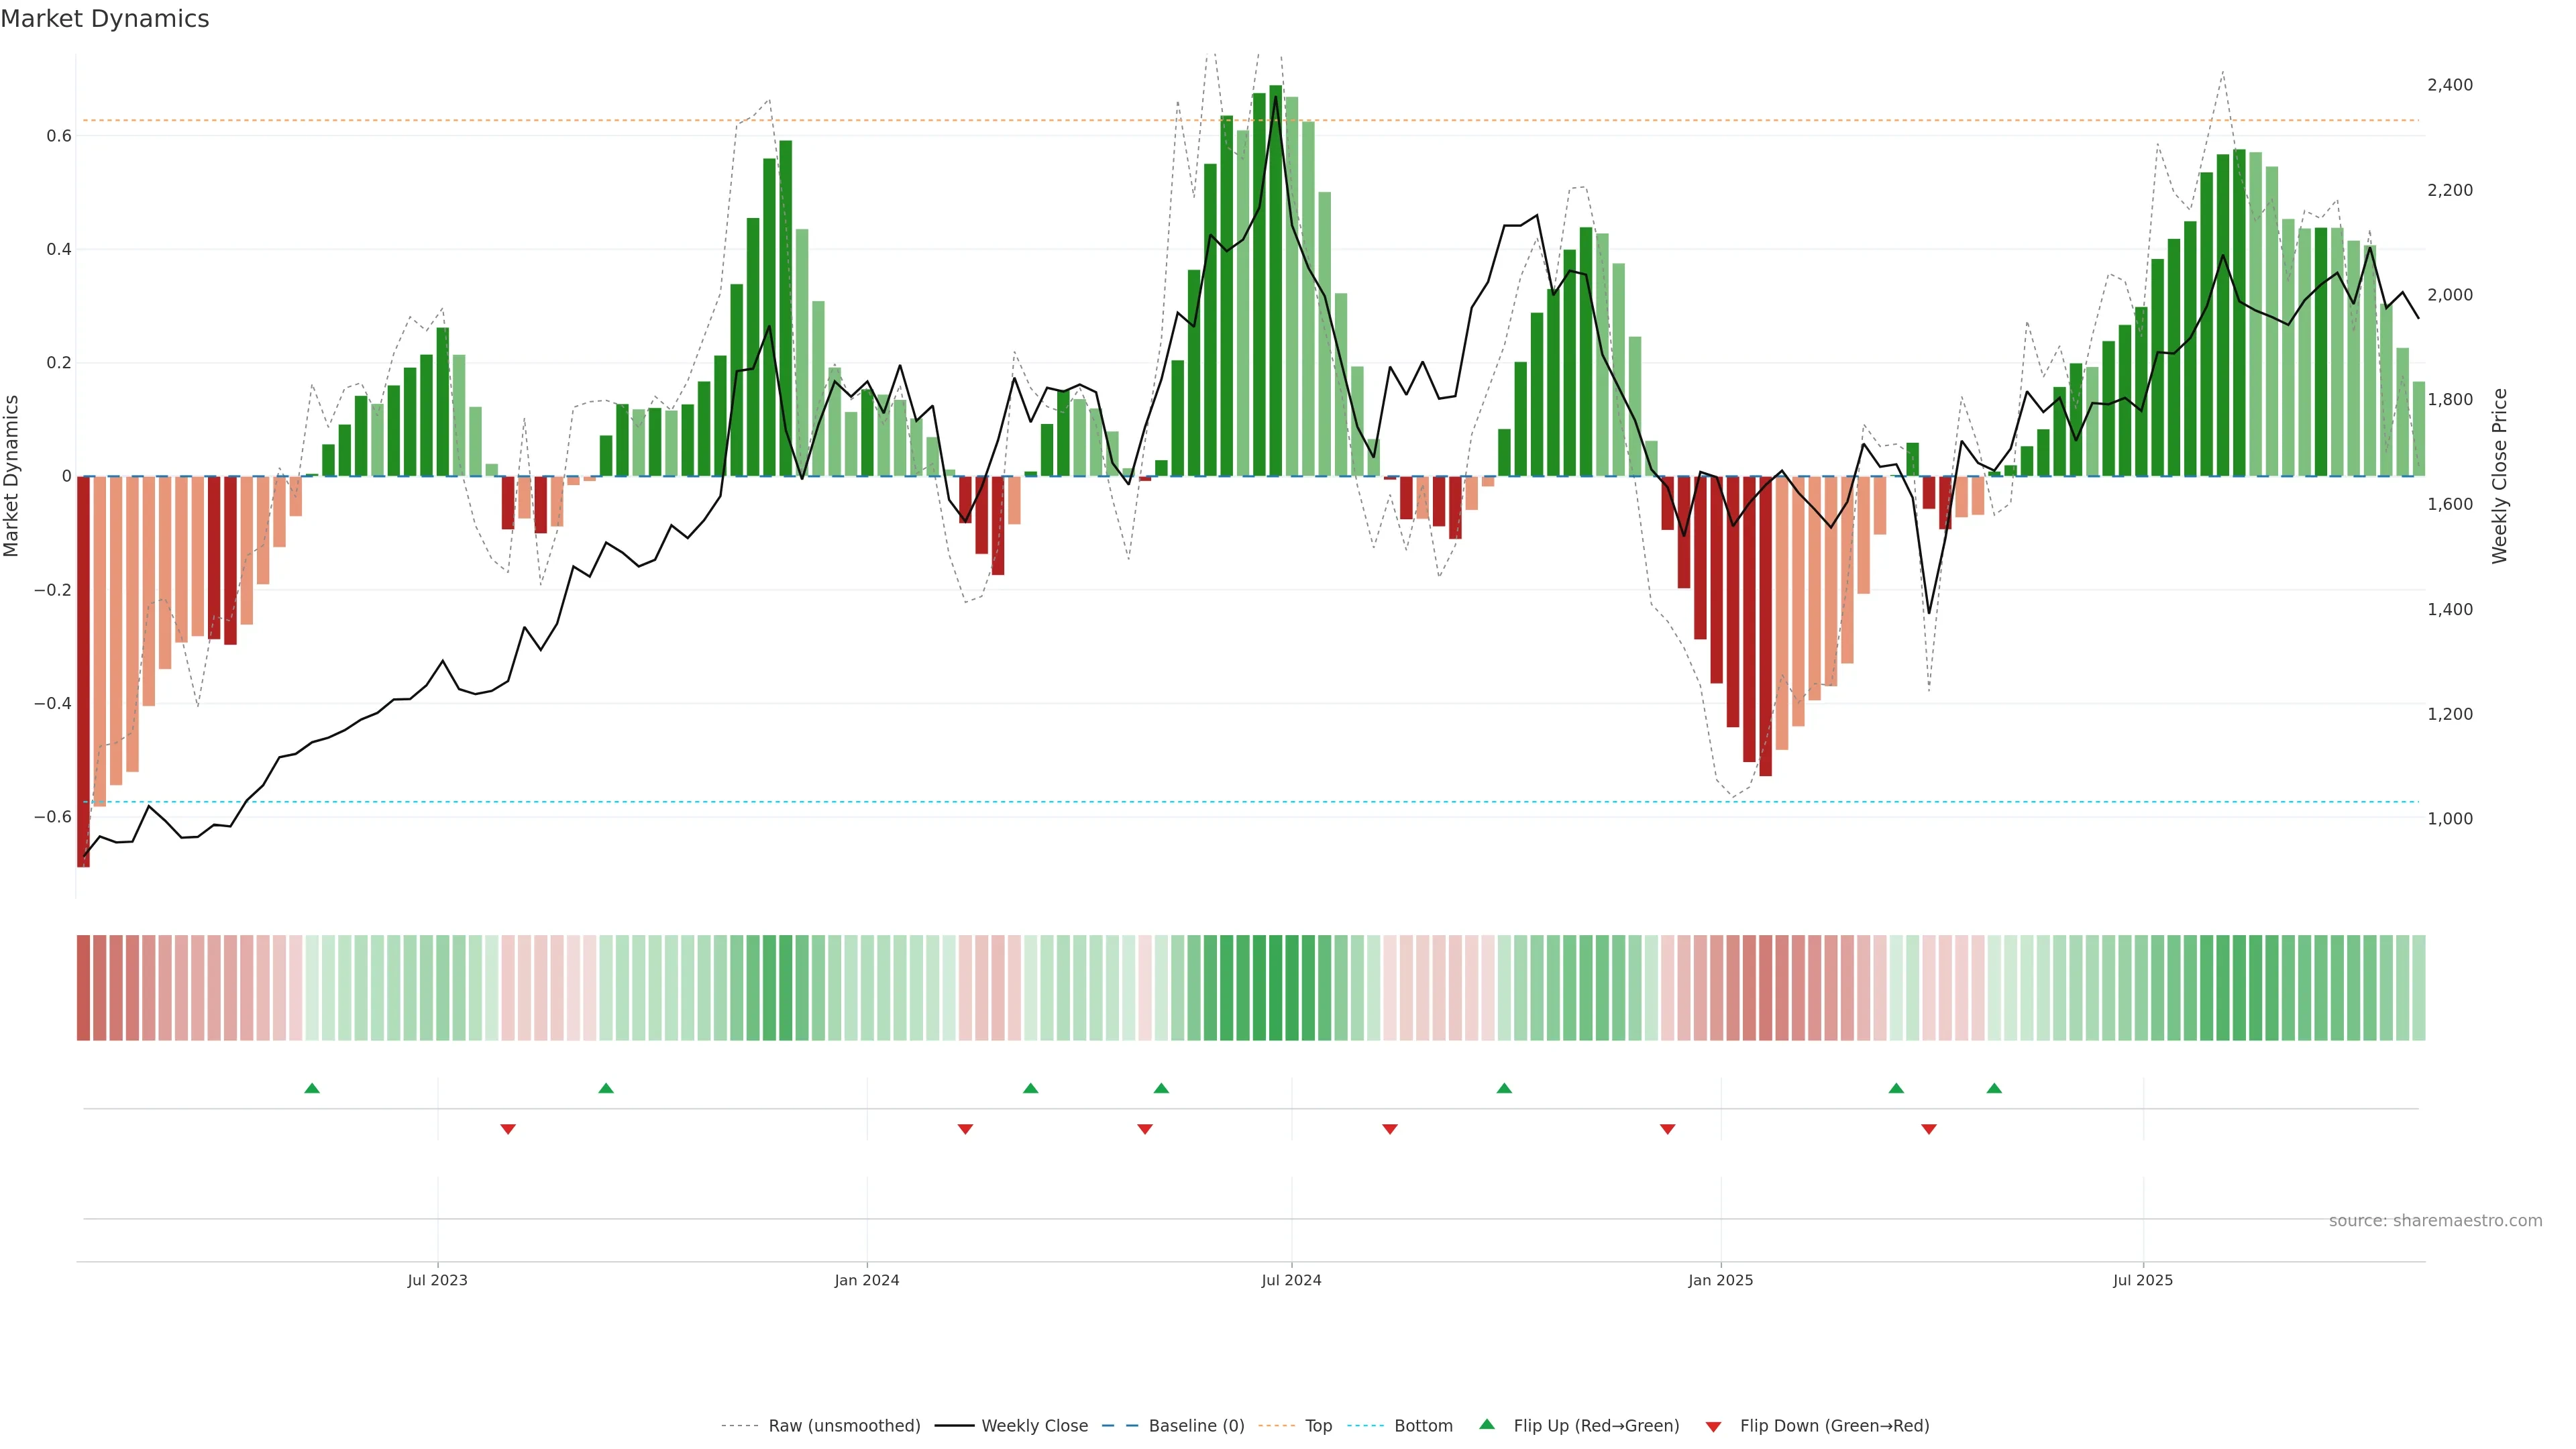Click Flip Down marker between Jul 2023 and Jan 2024
The height and width of the screenshot is (1449, 2576).
(x=508, y=1129)
